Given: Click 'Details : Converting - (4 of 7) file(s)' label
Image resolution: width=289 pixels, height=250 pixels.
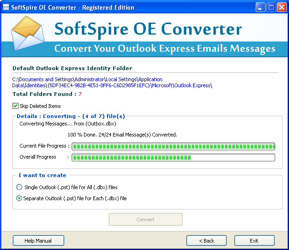Looking at the screenshot, I should [71, 116].
